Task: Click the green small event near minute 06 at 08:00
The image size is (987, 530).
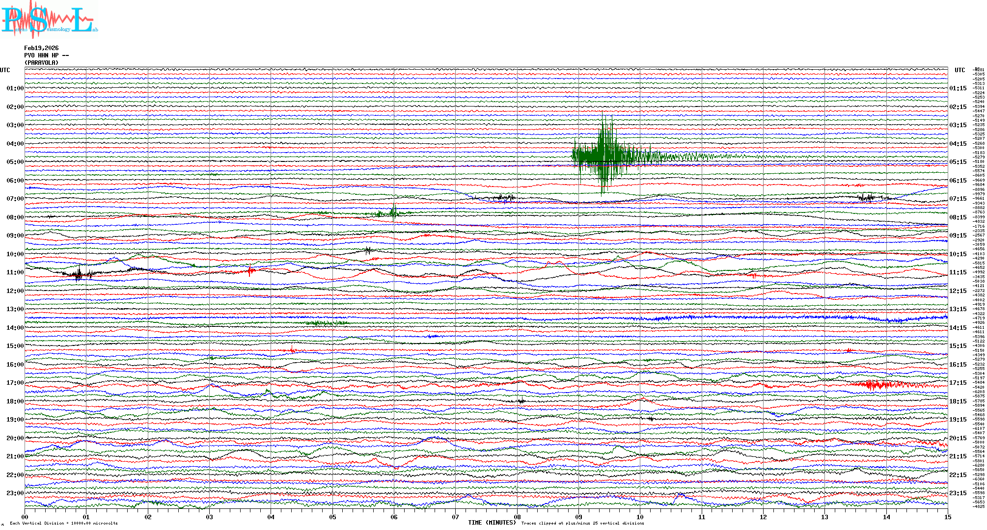Action: (x=393, y=212)
